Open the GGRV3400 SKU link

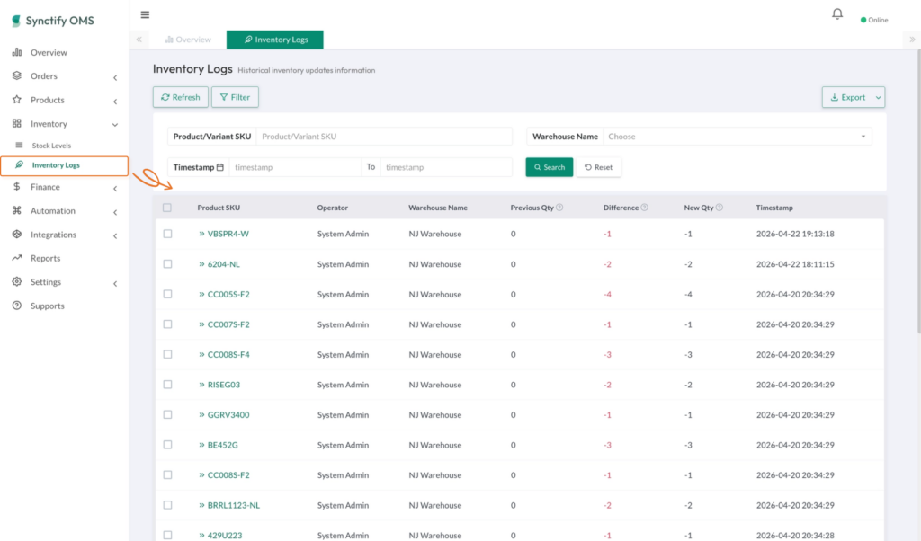pyautogui.click(x=228, y=414)
